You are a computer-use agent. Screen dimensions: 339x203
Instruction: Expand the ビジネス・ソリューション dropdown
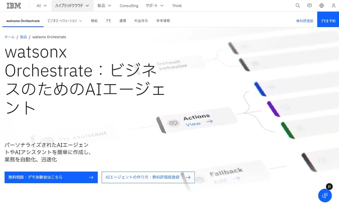point(65,21)
